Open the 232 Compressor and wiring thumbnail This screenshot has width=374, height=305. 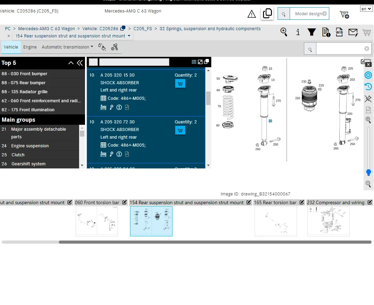pyautogui.click(x=329, y=221)
